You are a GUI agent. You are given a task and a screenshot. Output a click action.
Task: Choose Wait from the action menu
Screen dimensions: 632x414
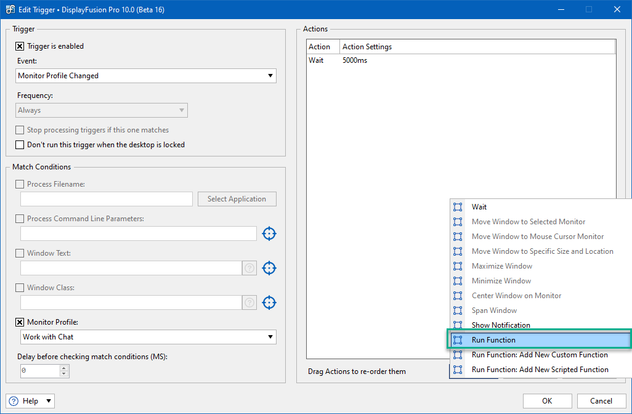[540, 207]
